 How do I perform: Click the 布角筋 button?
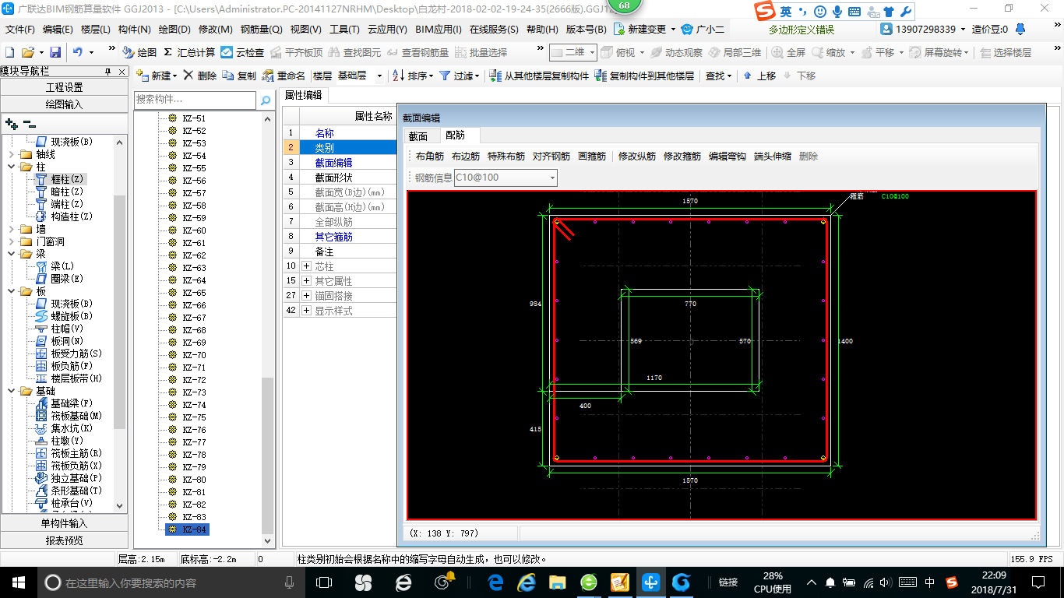tap(430, 157)
